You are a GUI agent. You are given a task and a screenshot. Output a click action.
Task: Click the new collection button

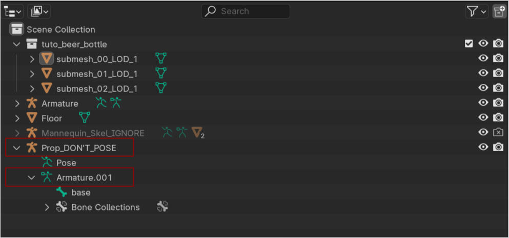pyautogui.click(x=499, y=11)
